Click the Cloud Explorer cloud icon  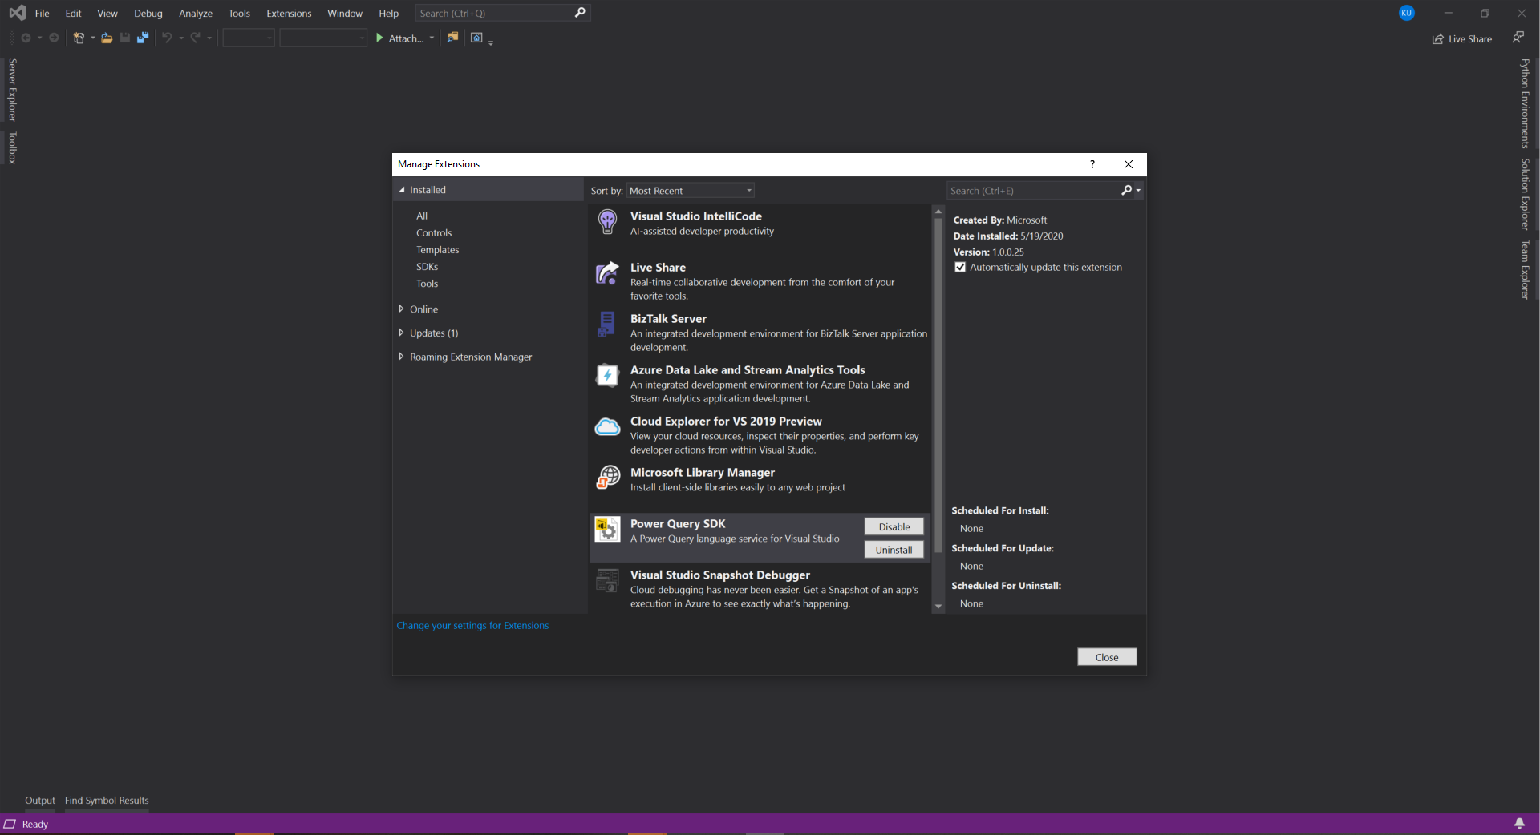click(x=607, y=427)
